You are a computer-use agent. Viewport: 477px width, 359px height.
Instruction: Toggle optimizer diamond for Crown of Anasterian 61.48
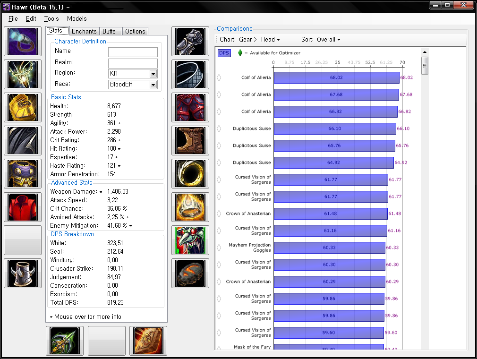(219, 214)
